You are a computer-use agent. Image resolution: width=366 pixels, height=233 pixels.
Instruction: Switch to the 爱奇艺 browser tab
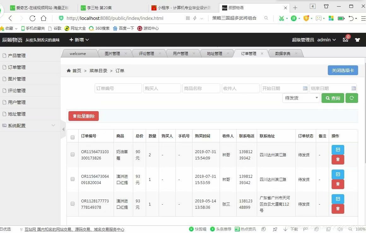point(42,8)
